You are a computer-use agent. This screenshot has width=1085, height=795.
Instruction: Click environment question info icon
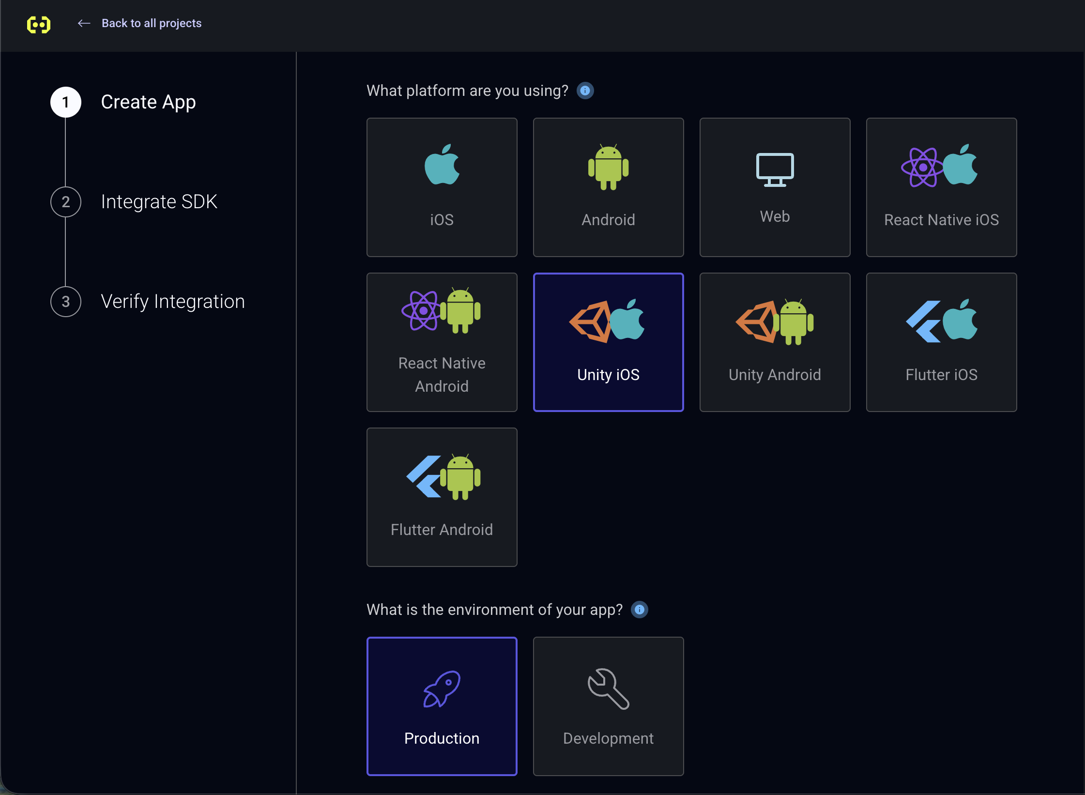[639, 610]
